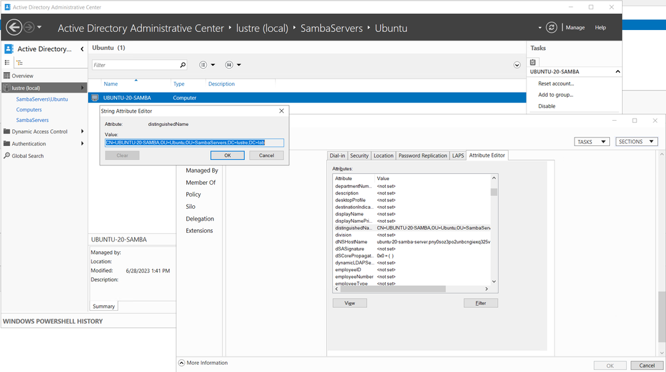Image resolution: width=666 pixels, height=372 pixels.
Task: Open the Password Replication tab
Action: [x=422, y=155]
